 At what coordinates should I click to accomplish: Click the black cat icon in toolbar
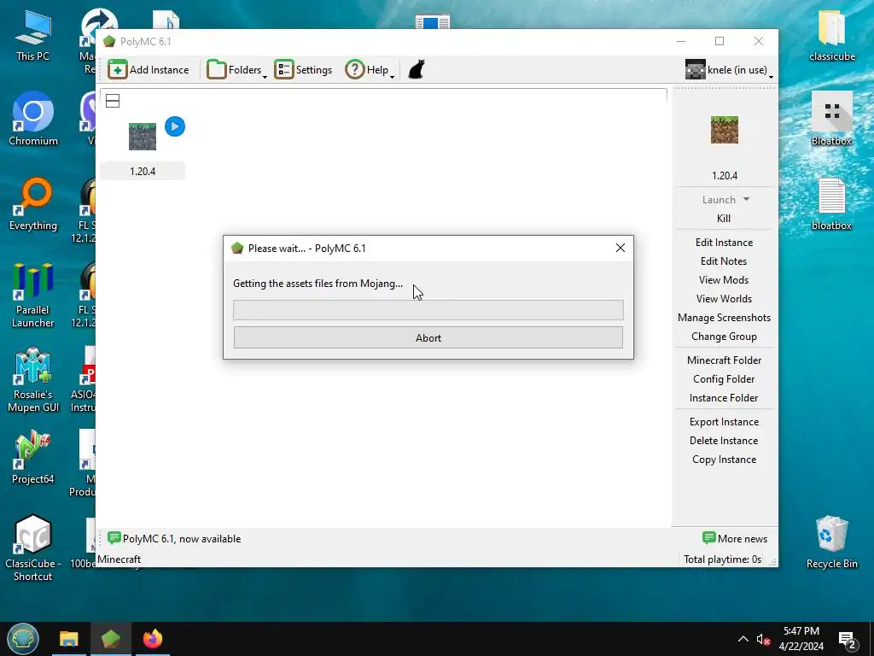click(417, 70)
